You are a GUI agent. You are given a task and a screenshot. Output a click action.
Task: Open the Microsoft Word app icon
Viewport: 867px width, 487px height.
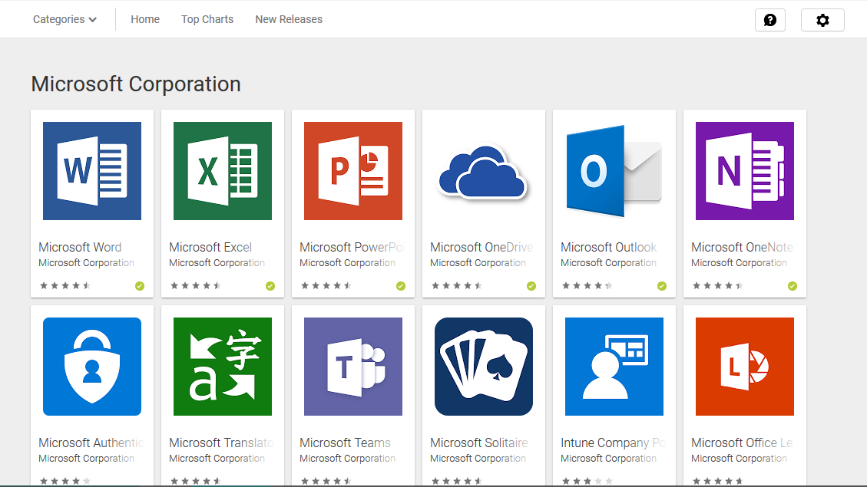(92, 170)
